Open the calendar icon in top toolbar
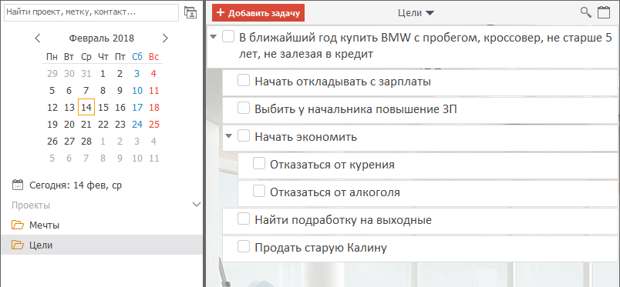Image resolution: width=620 pixels, height=287 pixels. click(603, 12)
